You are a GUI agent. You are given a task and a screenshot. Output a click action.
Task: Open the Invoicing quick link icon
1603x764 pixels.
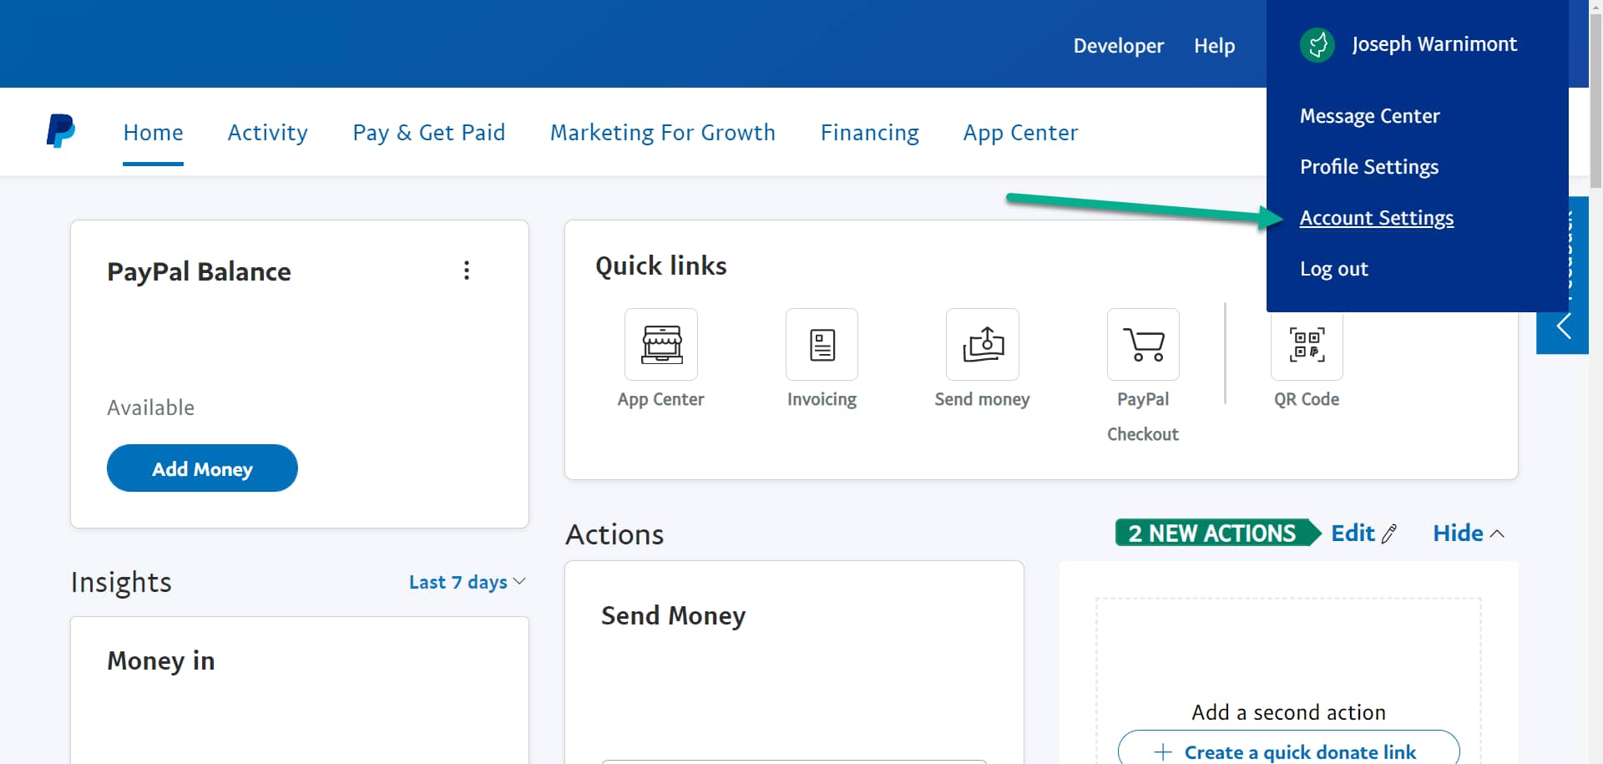822,345
